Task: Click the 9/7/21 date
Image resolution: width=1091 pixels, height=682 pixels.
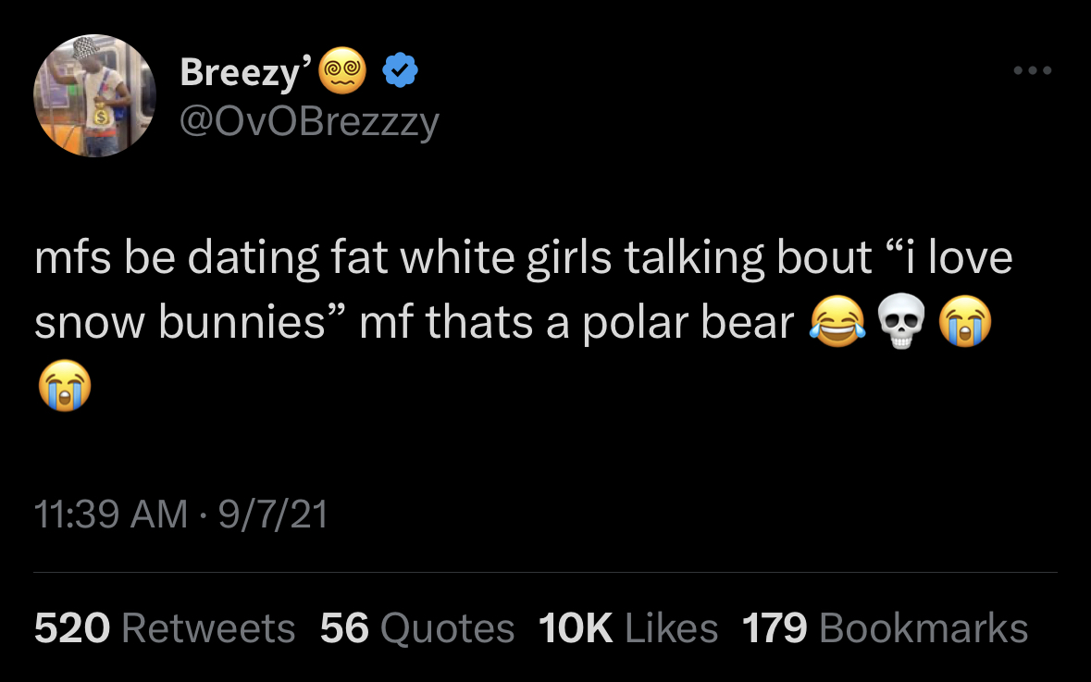Action: 274,515
